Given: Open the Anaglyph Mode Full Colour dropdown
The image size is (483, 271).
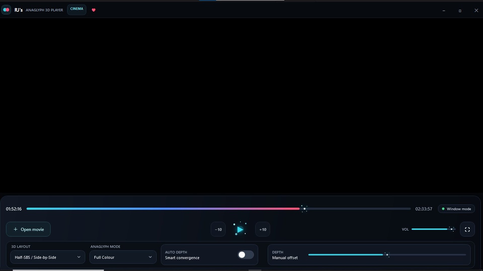Looking at the screenshot, I should point(123,257).
